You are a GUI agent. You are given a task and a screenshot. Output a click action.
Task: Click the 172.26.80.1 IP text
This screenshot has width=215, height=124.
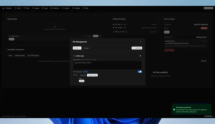(x=119, y=28)
